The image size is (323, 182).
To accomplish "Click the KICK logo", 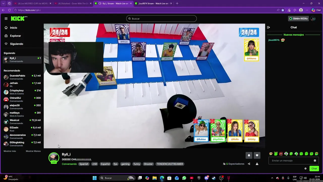I will point(19,18).
